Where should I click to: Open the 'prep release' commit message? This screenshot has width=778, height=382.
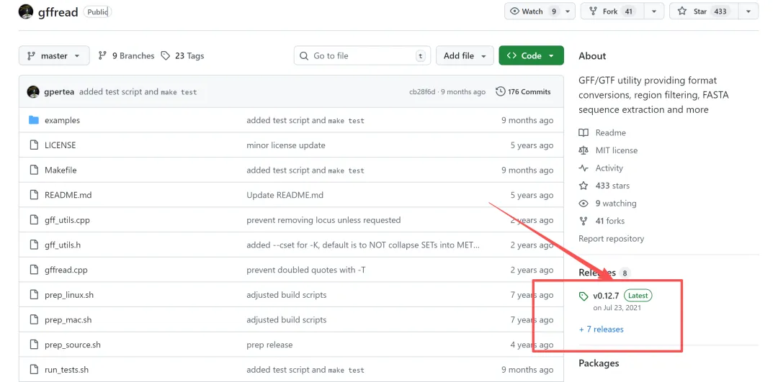point(269,345)
